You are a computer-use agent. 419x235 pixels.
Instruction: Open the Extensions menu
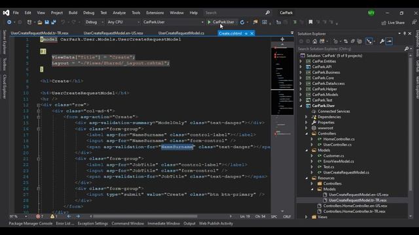[x=155, y=13]
